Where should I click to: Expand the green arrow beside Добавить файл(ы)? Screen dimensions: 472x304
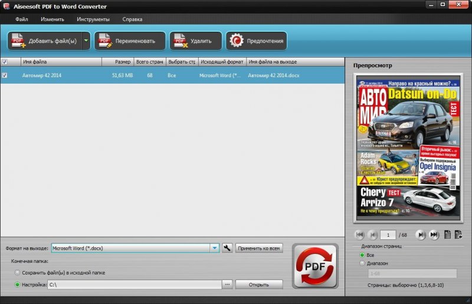(x=86, y=41)
